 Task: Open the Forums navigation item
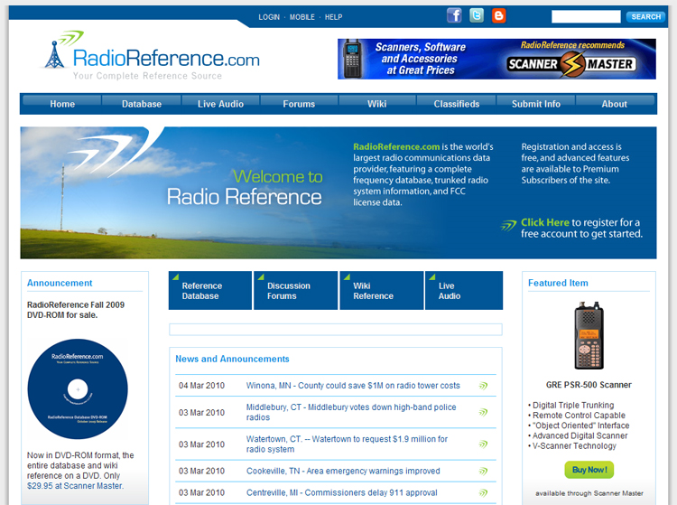click(x=299, y=104)
